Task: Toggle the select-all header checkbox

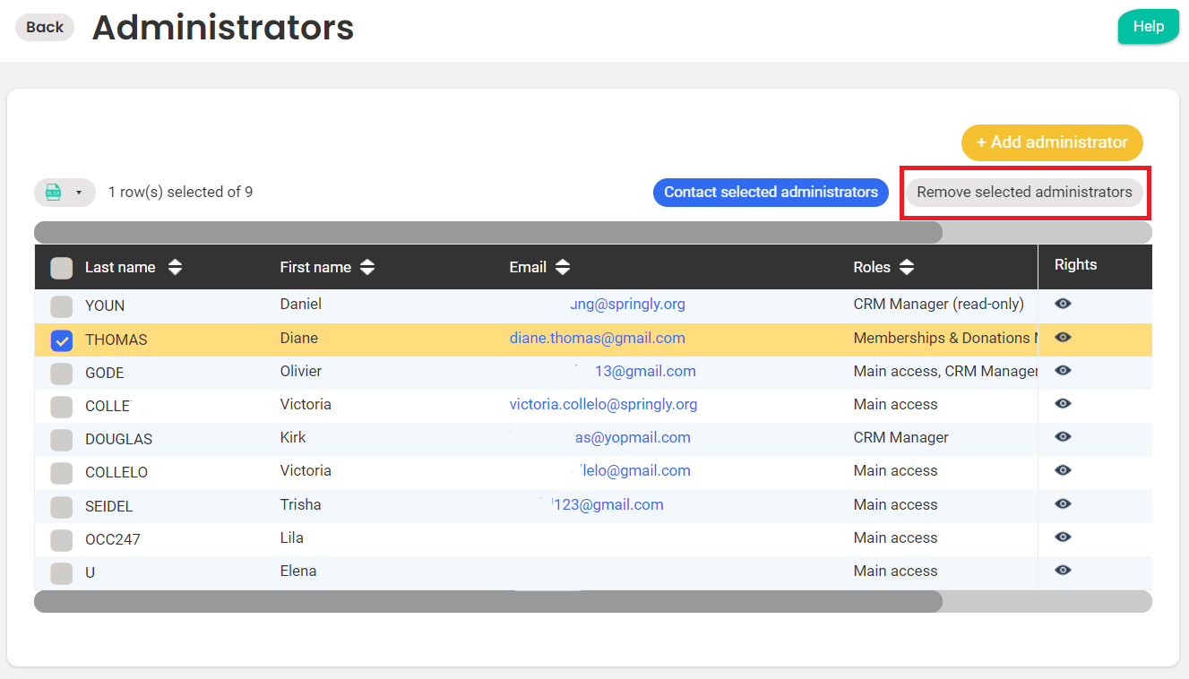Action: [62, 268]
